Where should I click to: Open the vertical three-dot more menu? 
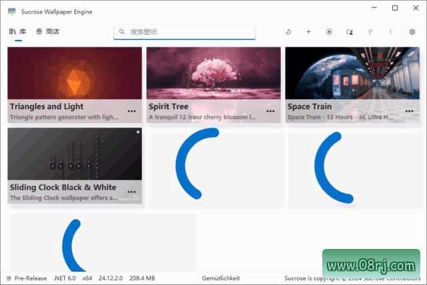pyautogui.click(x=390, y=32)
